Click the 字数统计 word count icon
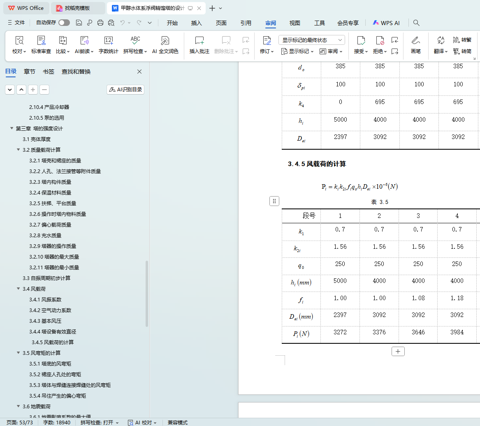Screen dimensions: 480x426 [109, 40]
